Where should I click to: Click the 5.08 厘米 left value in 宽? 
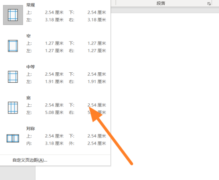(x=54, y=113)
